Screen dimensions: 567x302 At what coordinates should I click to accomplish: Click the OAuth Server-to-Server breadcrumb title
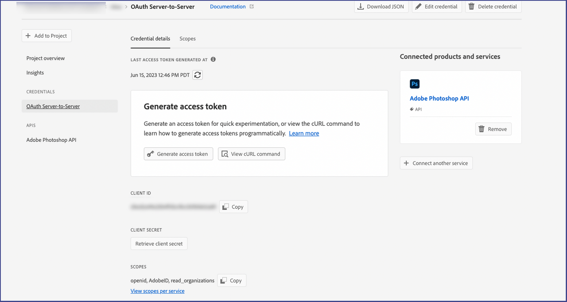coord(163,7)
